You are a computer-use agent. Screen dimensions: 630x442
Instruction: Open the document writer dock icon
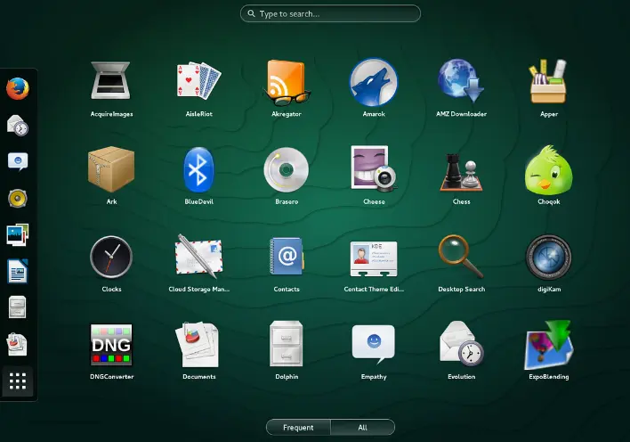[x=18, y=272]
